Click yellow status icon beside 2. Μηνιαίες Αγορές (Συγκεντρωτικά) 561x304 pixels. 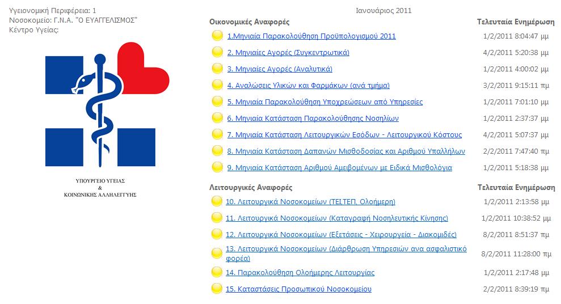pyautogui.click(x=217, y=52)
